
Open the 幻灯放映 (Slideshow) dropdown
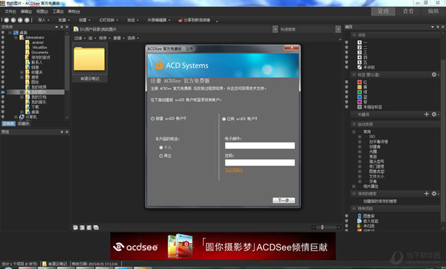click(109, 20)
